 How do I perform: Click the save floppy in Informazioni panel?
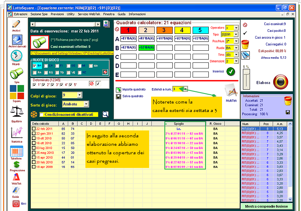tap(288, 112)
